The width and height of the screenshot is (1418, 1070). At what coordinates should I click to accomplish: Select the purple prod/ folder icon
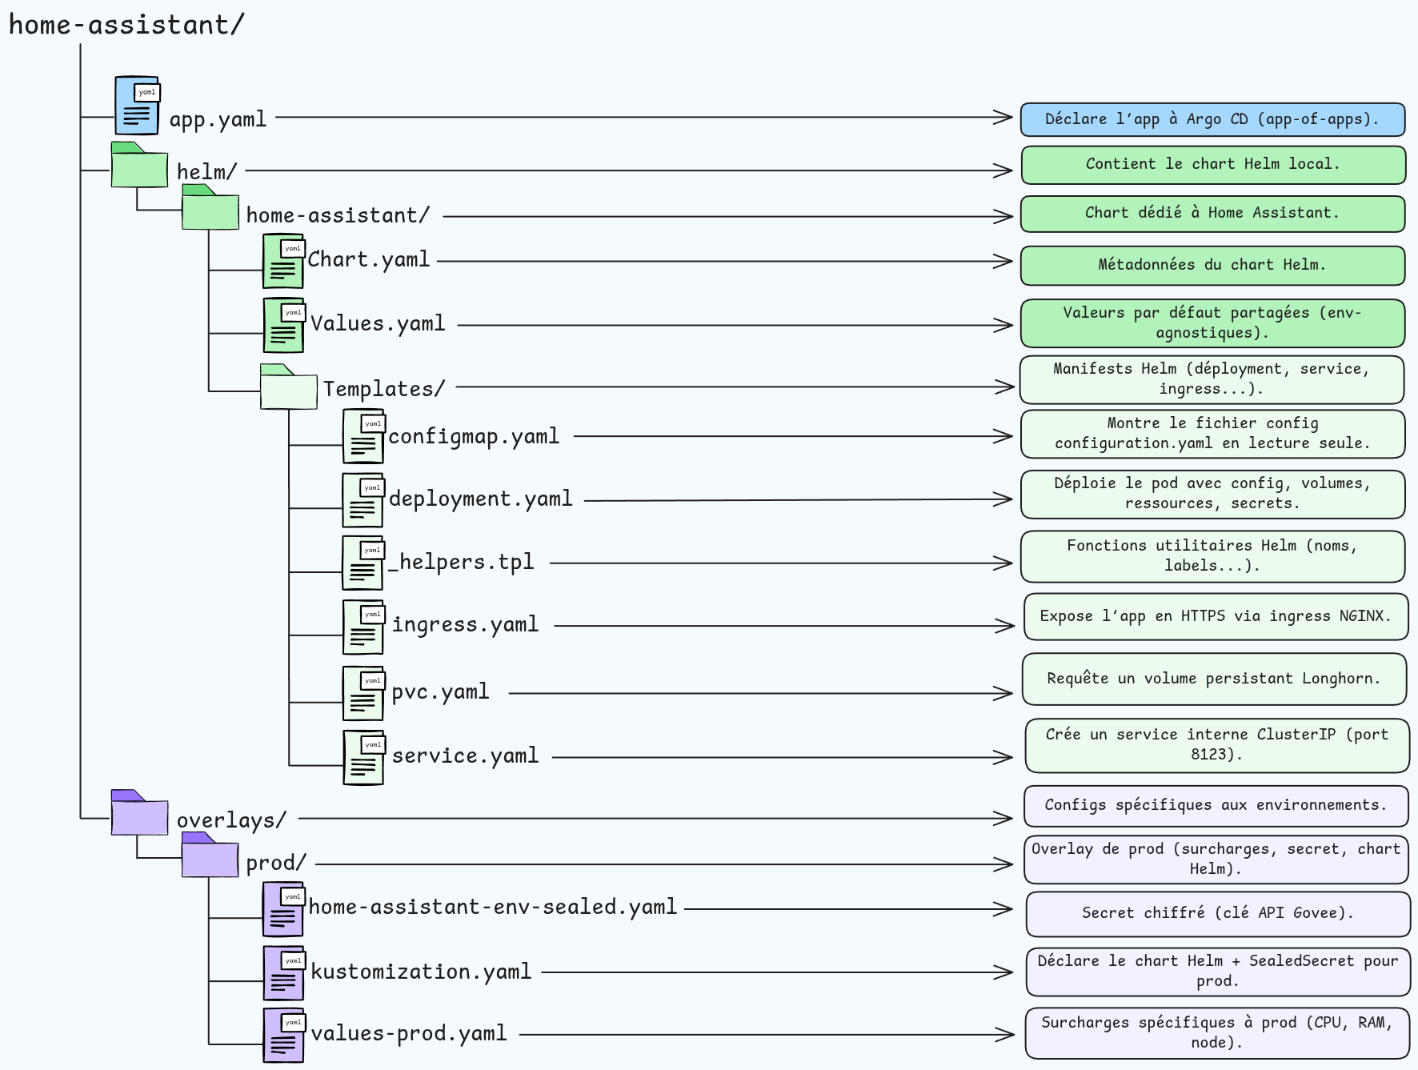[210, 857]
